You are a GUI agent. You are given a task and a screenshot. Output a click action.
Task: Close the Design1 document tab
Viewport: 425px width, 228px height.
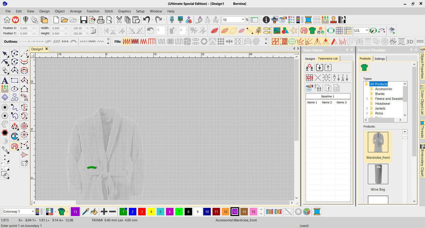tap(46, 49)
